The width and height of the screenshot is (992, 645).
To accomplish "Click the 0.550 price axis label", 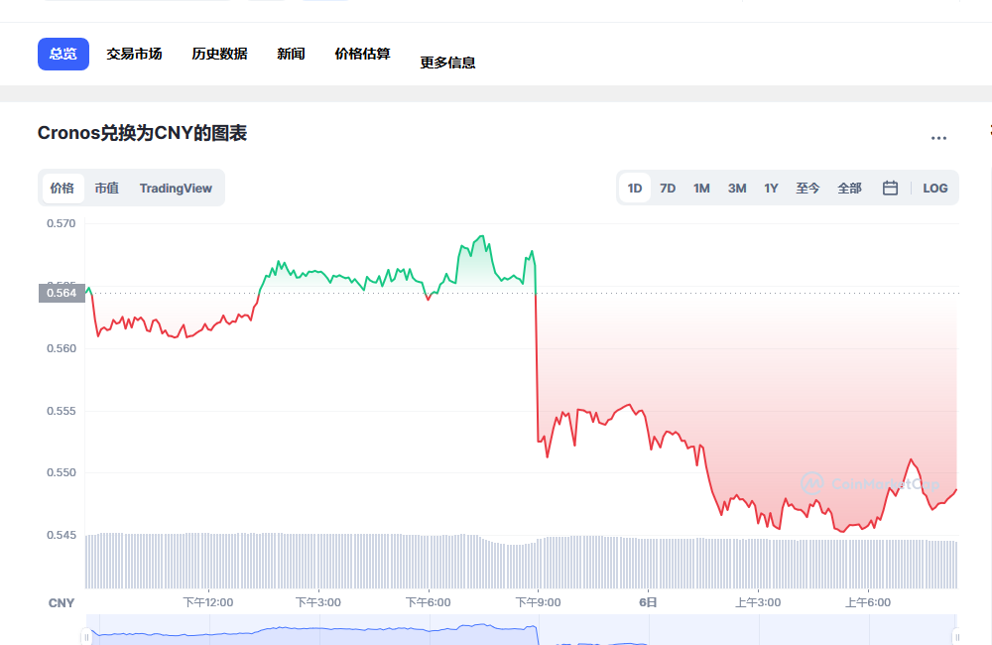I will 62,472.
